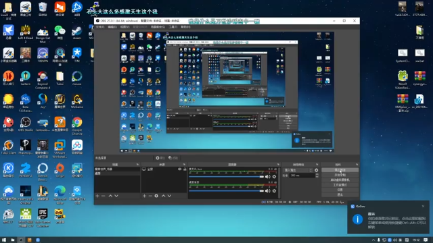Move the selected source down
433x243 pixels.
[169, 196]
